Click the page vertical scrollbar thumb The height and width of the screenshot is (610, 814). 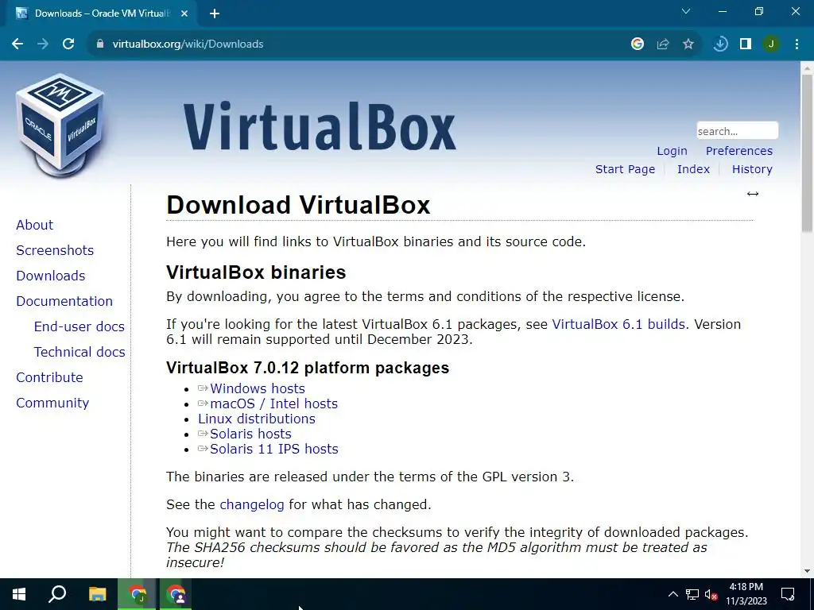tap(808, 152)
